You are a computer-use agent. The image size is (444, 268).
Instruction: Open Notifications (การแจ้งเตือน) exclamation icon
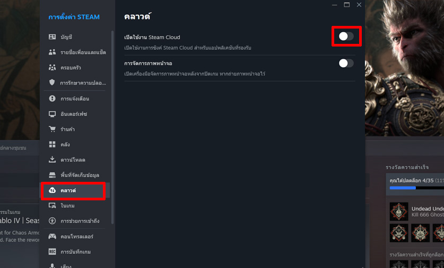[x=52, y=98]
